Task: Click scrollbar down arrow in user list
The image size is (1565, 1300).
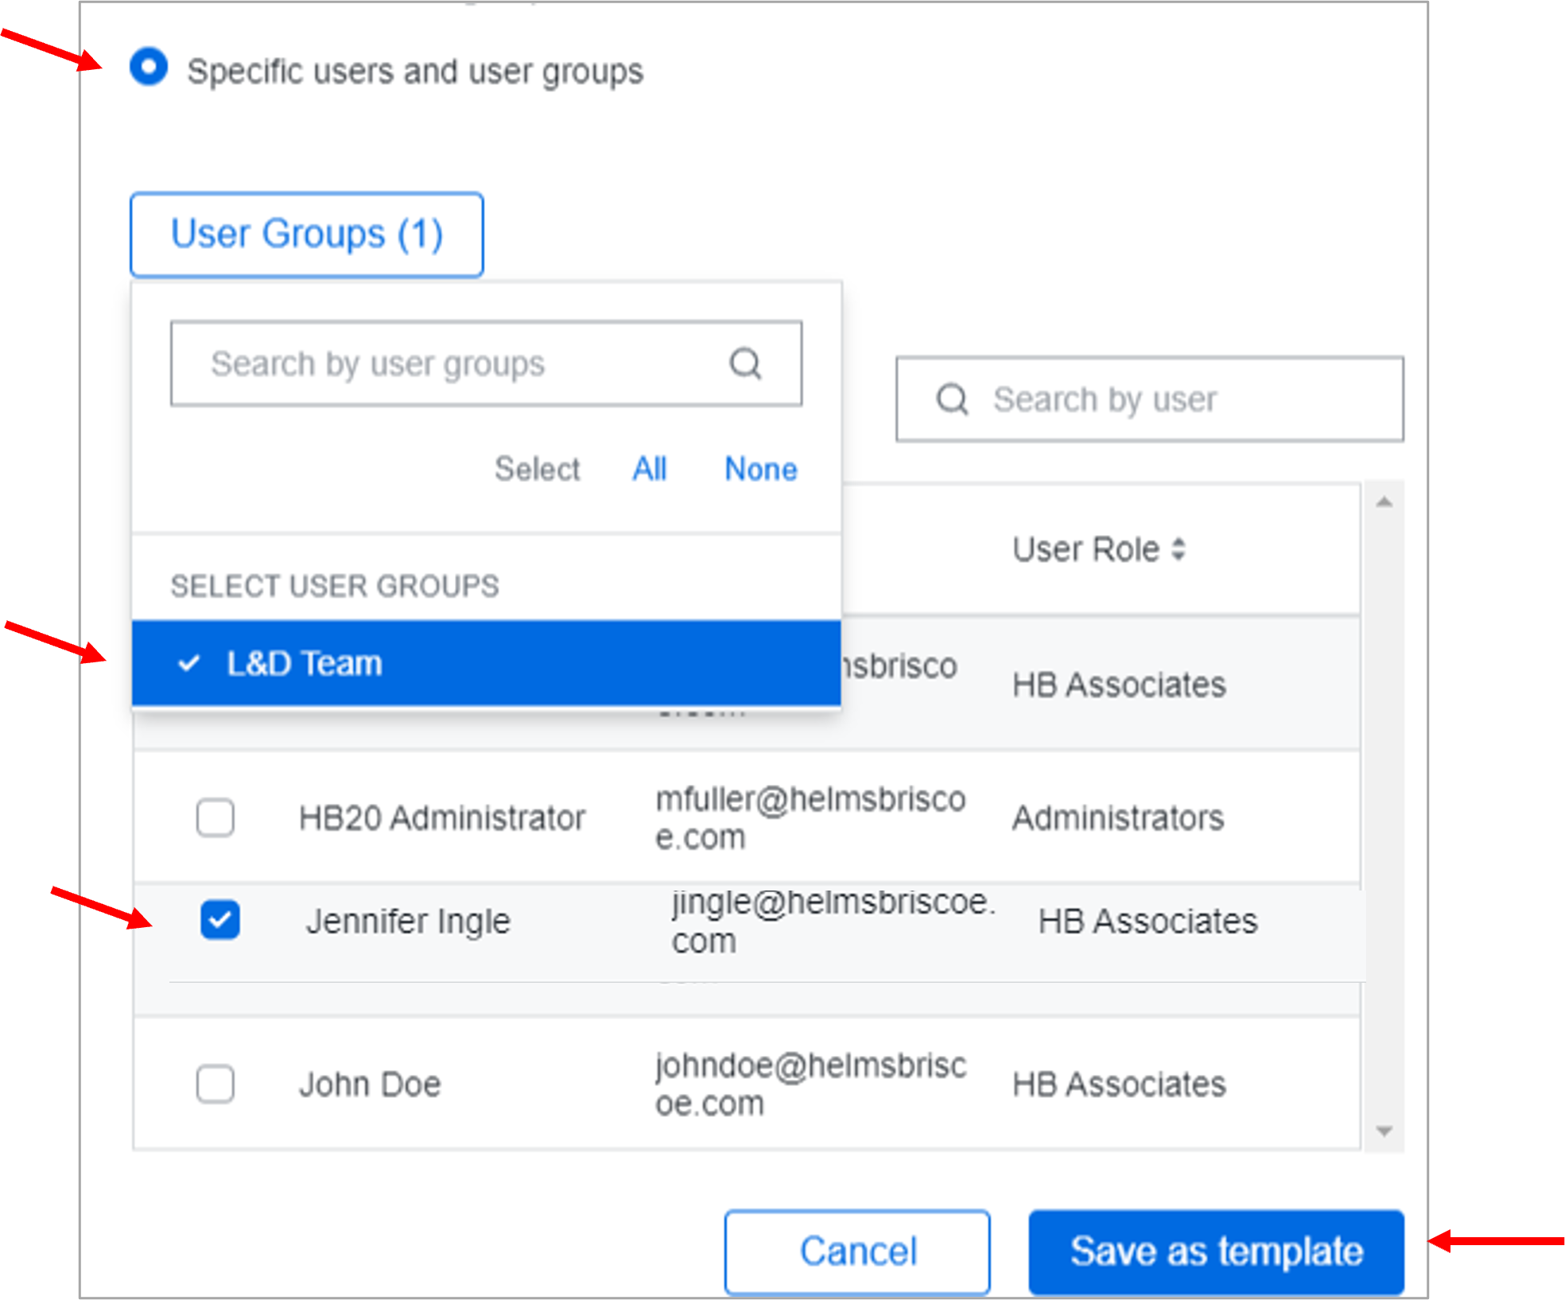Action: click(x=1384, y=1131)
